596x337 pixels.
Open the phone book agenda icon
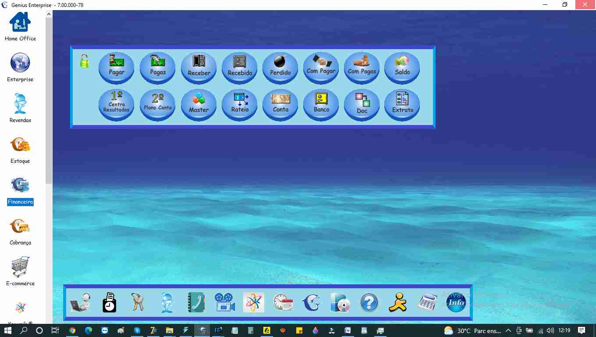click(x=196, y=303)
